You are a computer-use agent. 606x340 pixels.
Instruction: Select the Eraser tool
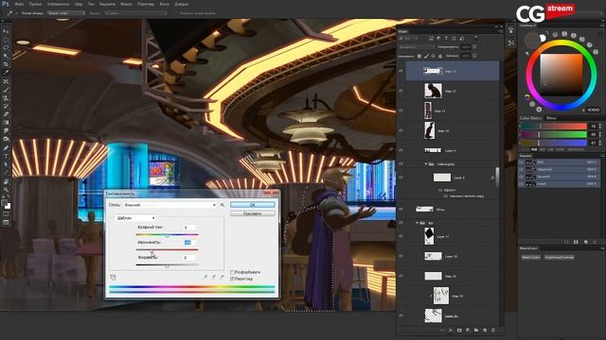coord(6,114)
